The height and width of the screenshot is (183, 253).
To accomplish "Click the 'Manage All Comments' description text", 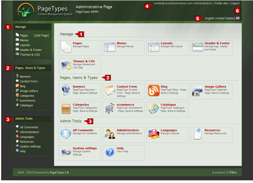I will pos(85,133).
